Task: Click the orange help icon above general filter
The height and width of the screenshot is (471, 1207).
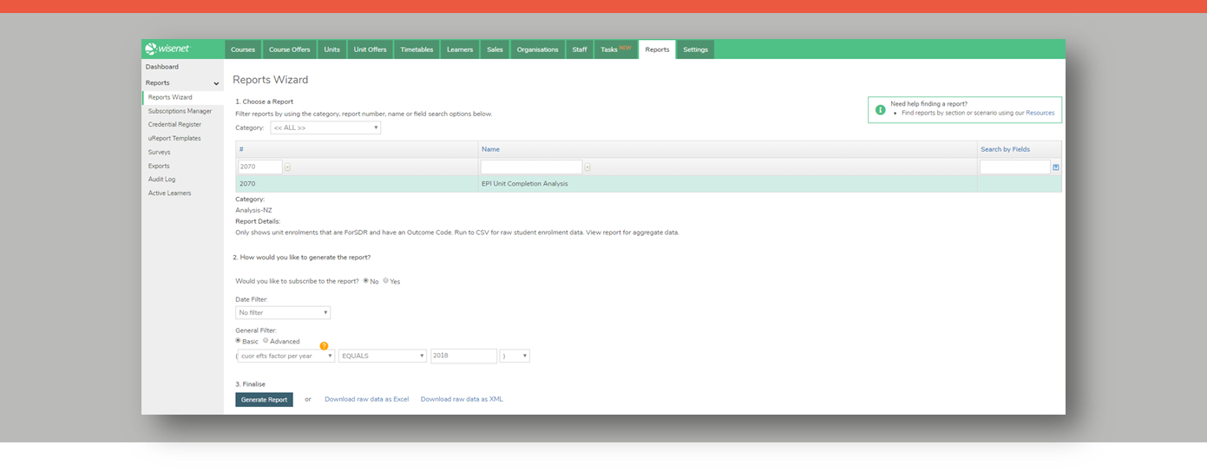Action: tap(325, 346)
